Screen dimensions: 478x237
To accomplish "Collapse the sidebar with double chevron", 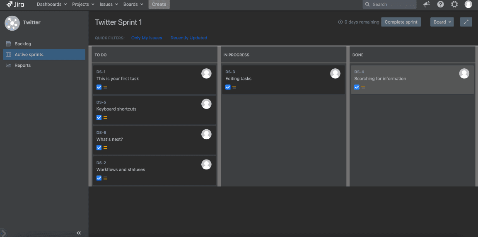I will tap(79, 232).
